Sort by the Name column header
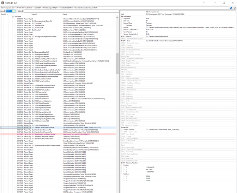The height and width of the screenshot is (193, 237). [65, 14]
